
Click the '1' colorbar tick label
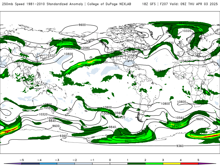pyautogui.click(x=128, y=160)
